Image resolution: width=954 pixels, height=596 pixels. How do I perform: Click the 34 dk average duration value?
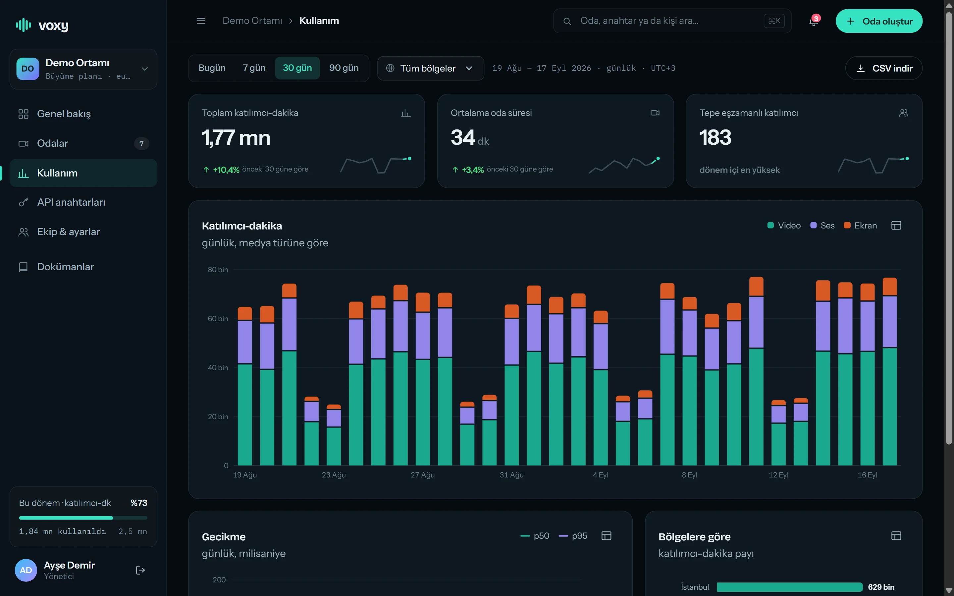[470, 137]
